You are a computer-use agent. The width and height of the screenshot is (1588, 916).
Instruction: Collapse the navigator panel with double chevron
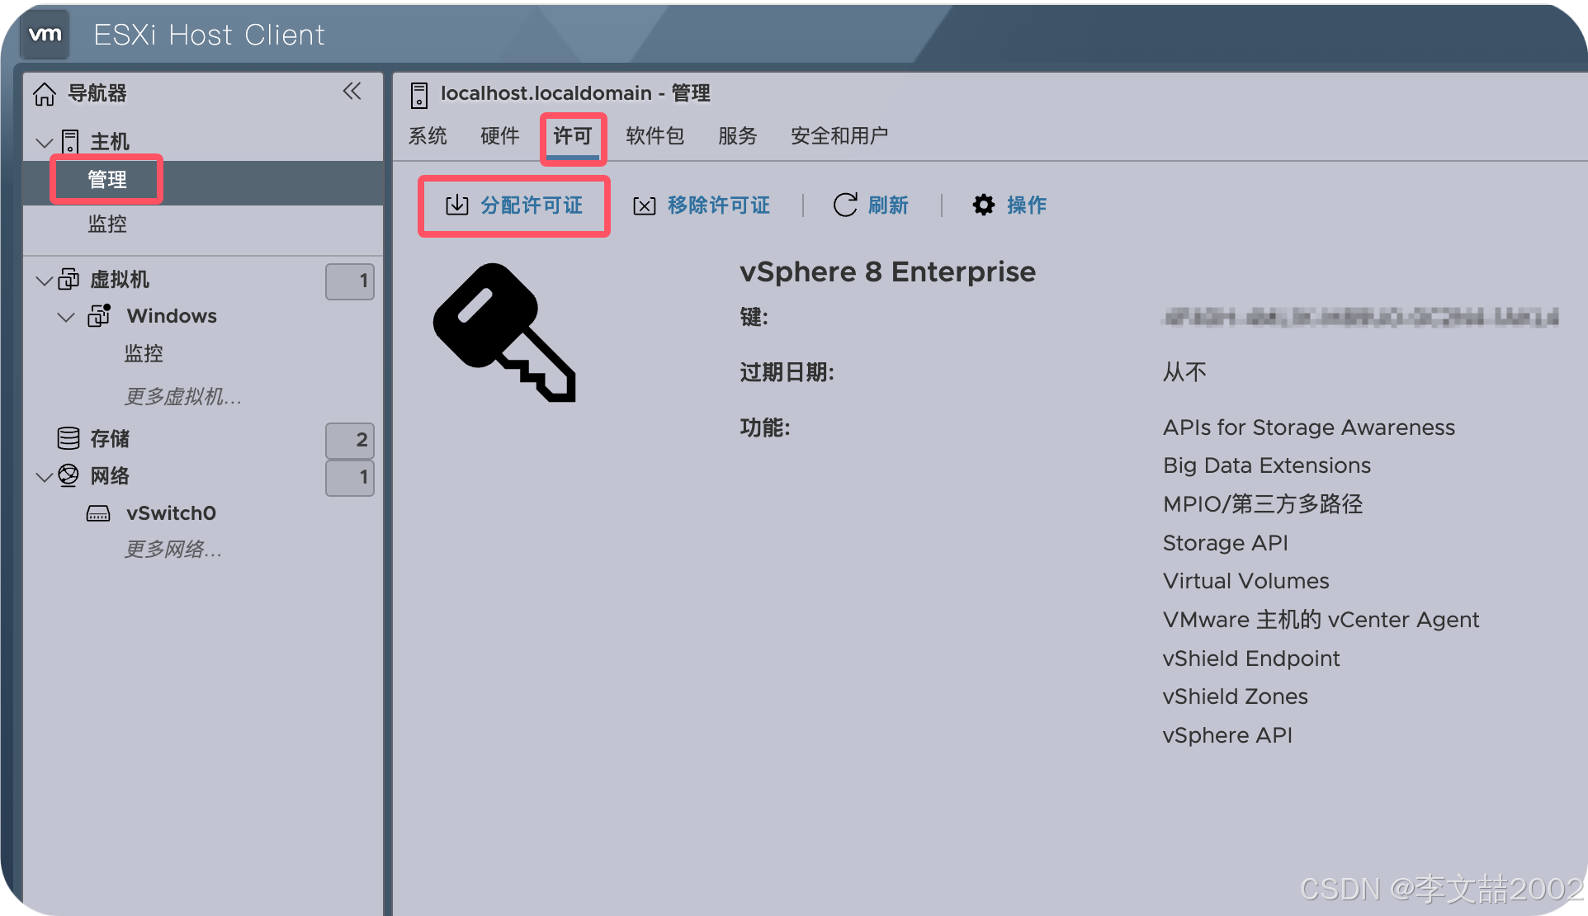tap(352, 92)
